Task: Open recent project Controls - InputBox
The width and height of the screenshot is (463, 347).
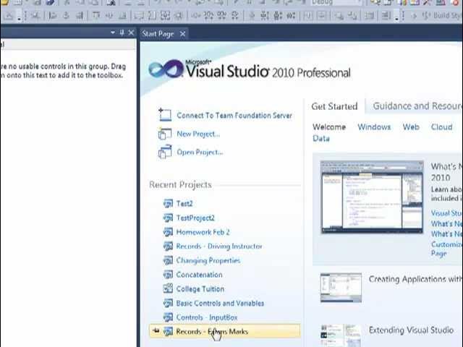Action: [x=207, y=317]
